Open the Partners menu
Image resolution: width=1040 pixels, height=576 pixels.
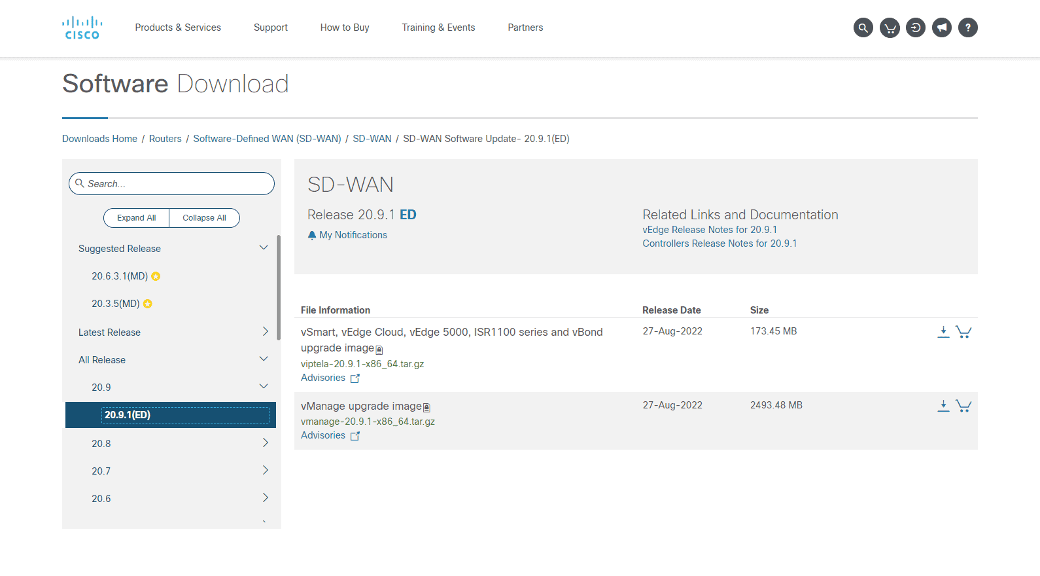point(525,27)
